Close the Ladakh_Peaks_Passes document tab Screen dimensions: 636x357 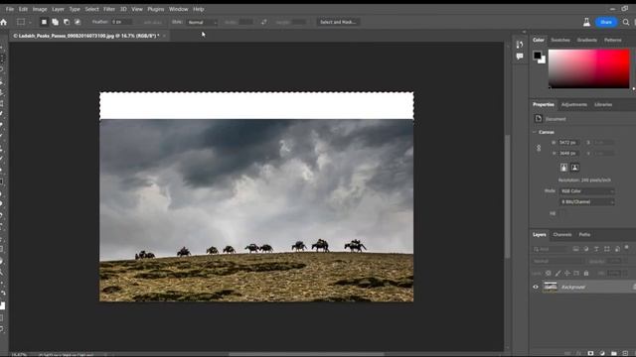click(164, 36)
